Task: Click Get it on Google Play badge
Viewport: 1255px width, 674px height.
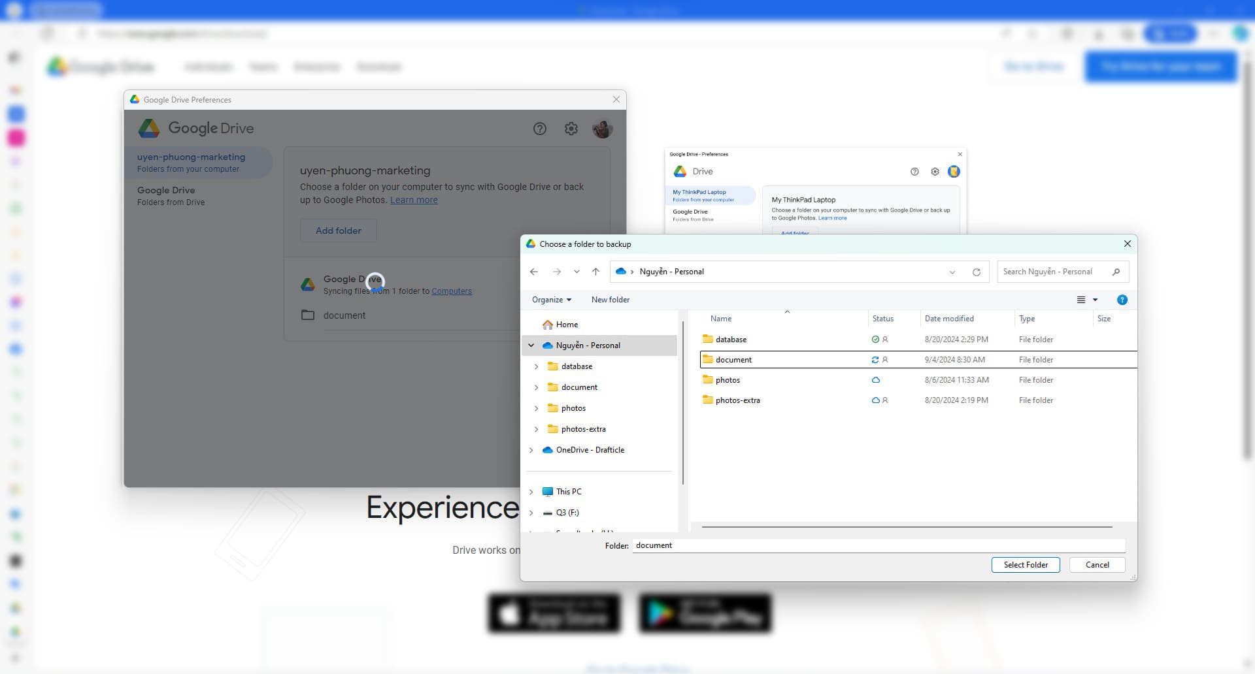Action: coord(705,613)
